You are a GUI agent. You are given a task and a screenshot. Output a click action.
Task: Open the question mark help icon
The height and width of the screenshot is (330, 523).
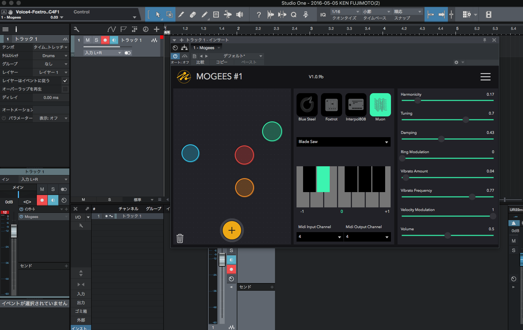click(259, 15)
